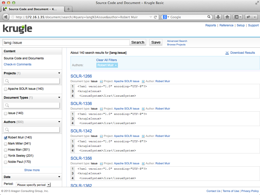Click the Search button
The height and width of the screenshot is (195, 260).
(138, 42)
